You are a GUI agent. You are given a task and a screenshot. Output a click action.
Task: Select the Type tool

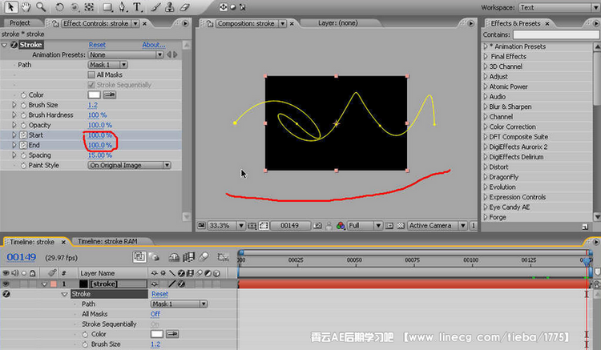[137, 7]
